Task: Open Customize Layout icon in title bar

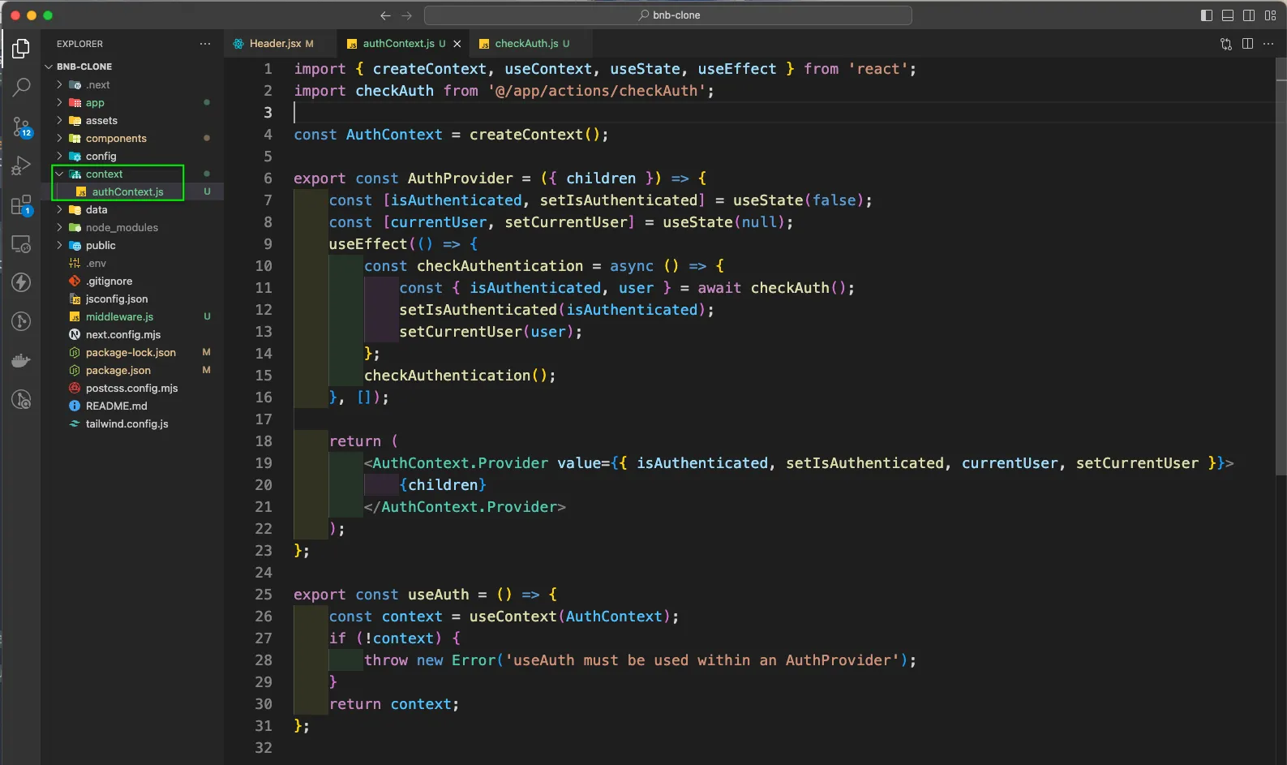Action: 1270,15
